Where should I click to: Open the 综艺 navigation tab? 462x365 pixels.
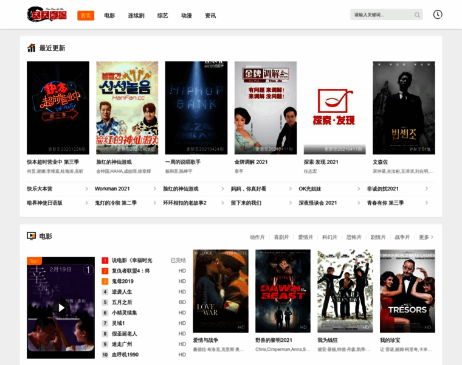163,16
